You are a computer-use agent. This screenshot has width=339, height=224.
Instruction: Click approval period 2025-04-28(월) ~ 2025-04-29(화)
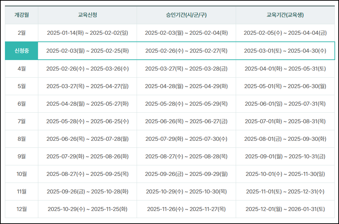pos(187,86)
